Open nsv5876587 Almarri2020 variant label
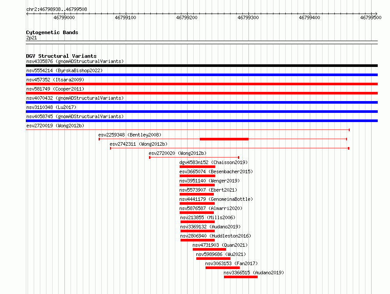Screen dimensions: 390x294 point(211,208)
